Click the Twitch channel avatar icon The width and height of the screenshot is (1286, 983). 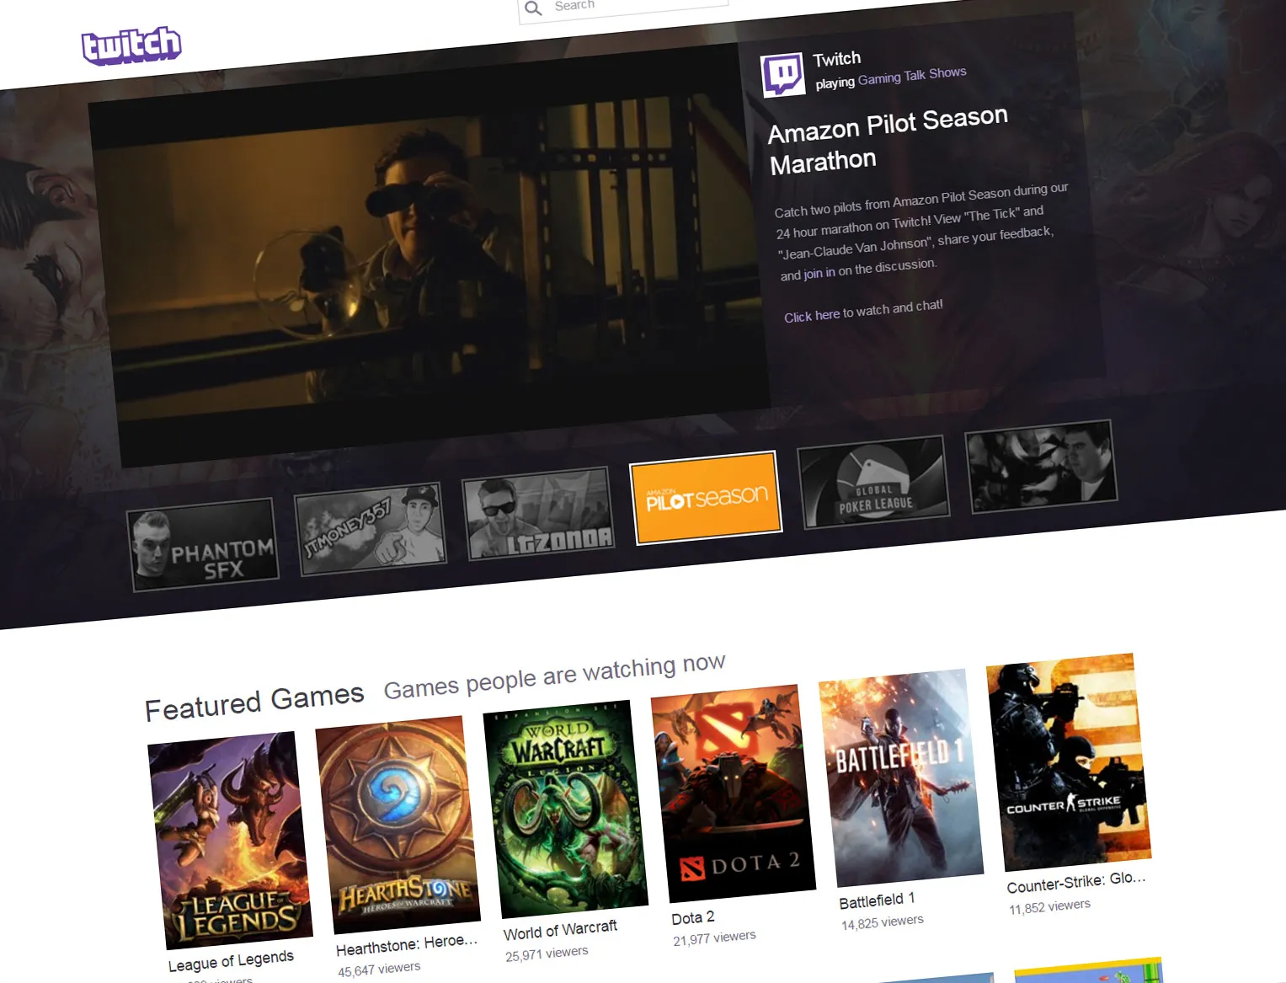(782, 75)
